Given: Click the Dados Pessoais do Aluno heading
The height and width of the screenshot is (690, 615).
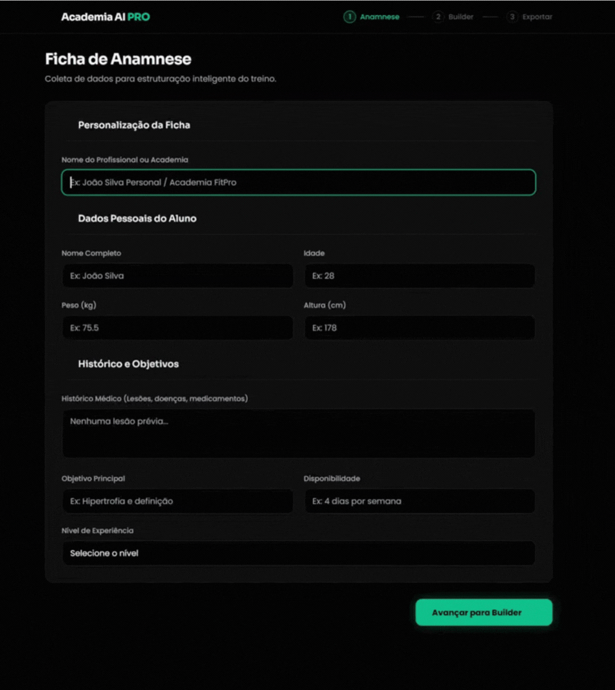Looking at the screenshot, I should pyautogui.click(x=137, y=218).
